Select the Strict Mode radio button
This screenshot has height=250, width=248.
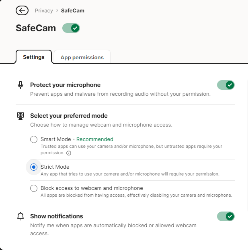tap(34, 167)
